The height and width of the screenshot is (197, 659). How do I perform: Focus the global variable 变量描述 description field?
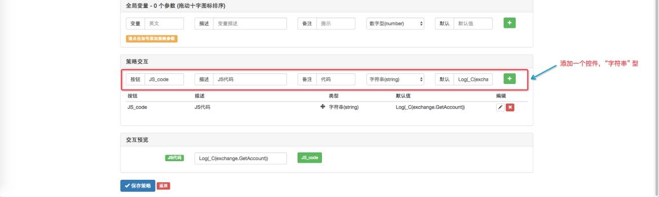click(x=250, y=23)
